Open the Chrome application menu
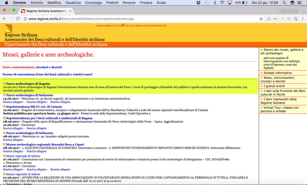This screenshot has width=307, height=185. pos(19,3)
